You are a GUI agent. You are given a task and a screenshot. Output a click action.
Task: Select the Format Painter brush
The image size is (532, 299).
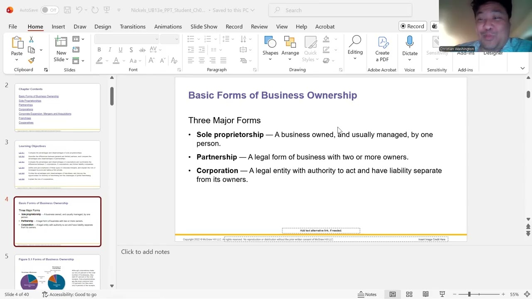click(31, 60)
